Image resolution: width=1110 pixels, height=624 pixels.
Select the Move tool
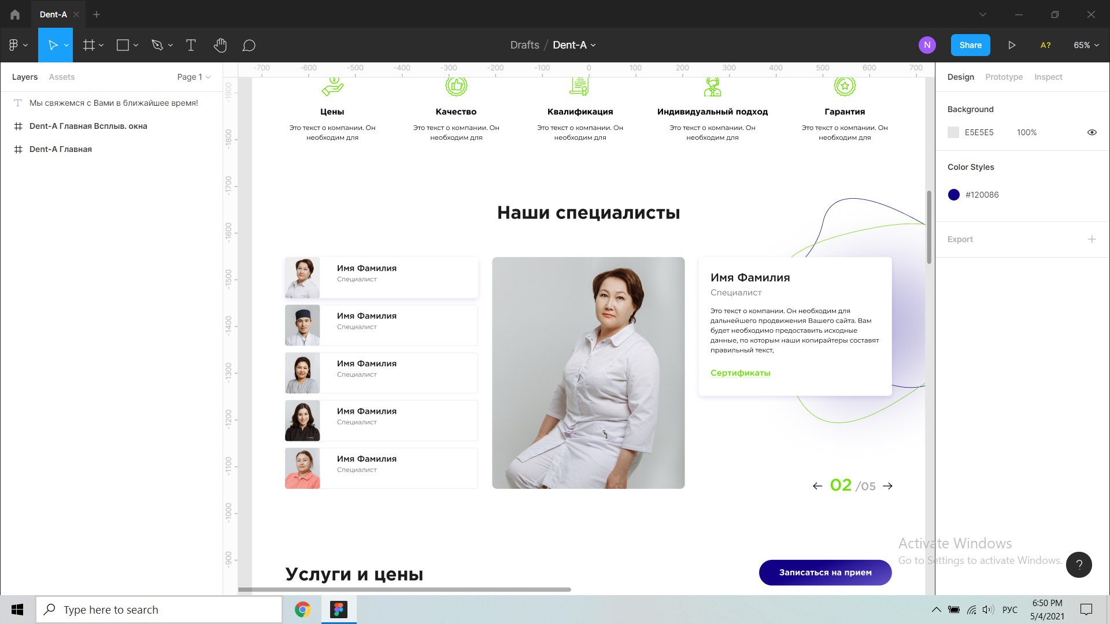[53, 45]
